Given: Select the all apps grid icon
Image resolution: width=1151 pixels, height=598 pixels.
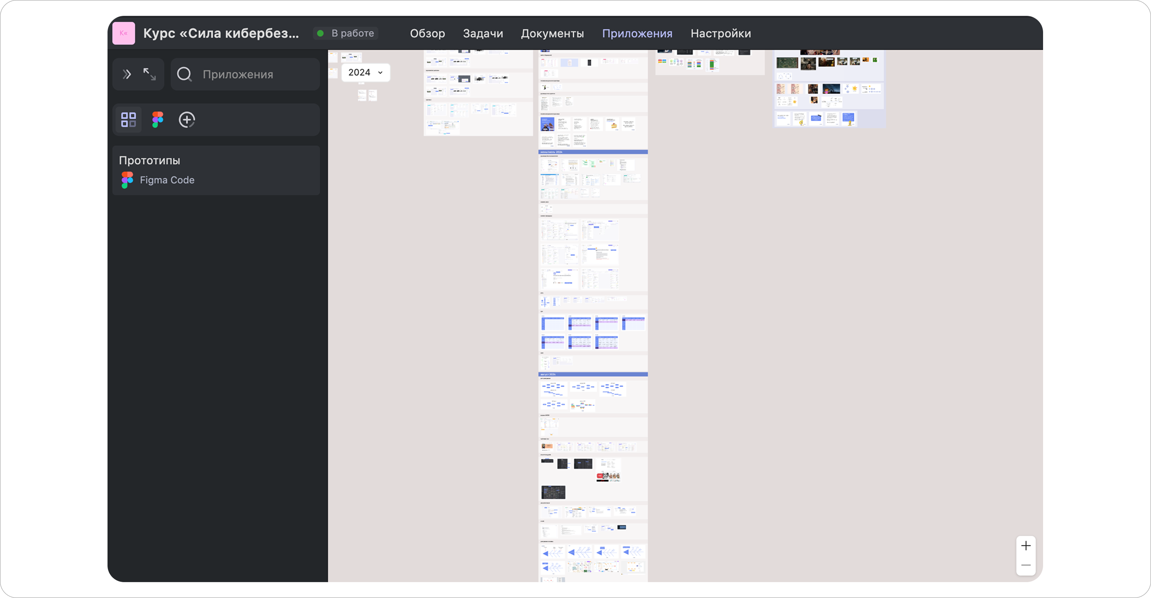Looking at the screenshot, I should click(129, 120).
